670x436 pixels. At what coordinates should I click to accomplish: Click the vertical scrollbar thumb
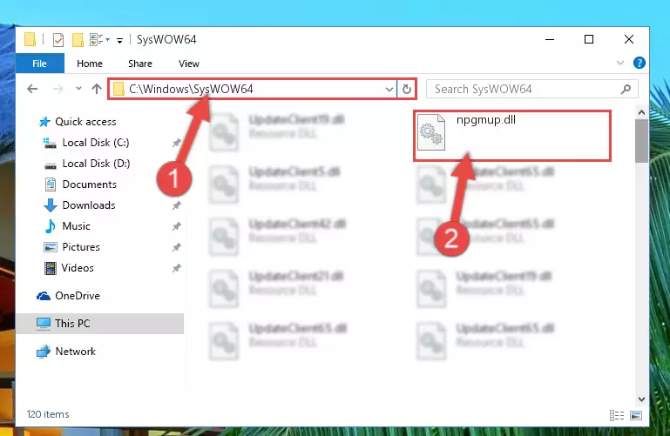click(641, 141)
